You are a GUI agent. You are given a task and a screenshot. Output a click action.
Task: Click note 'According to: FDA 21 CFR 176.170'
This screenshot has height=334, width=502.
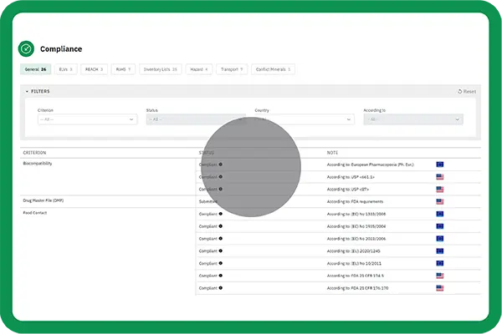pyautogui.click(x=357, y=288)
